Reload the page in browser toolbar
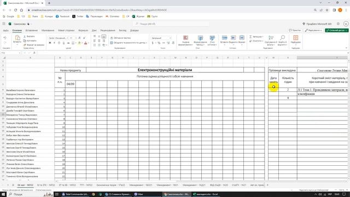 coord(15,10)
